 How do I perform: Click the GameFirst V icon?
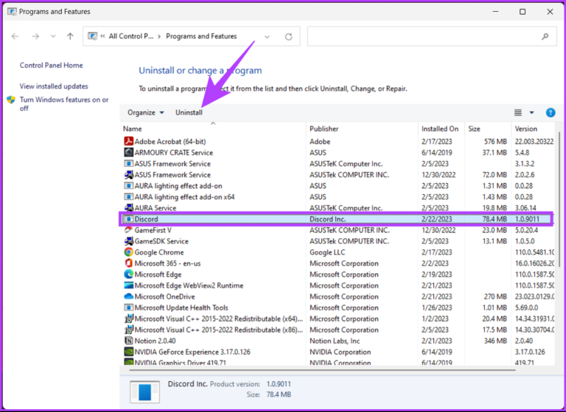pos(128,230)
